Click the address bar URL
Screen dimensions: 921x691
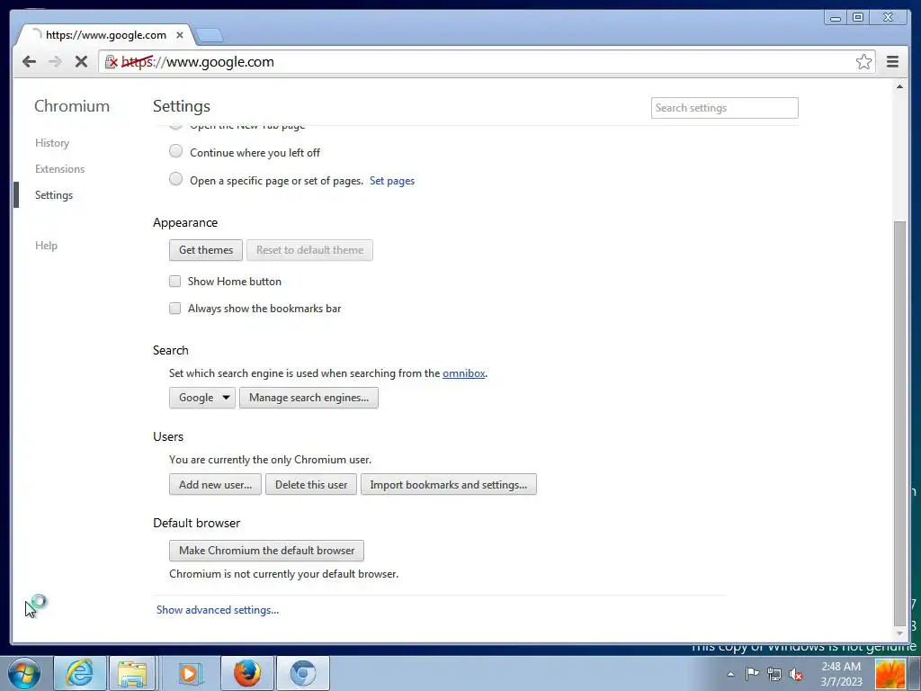(197, 62)
